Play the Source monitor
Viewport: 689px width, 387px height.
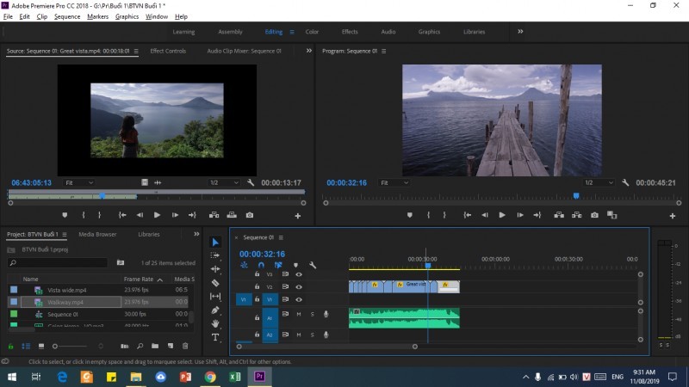[x=157, y=215]
